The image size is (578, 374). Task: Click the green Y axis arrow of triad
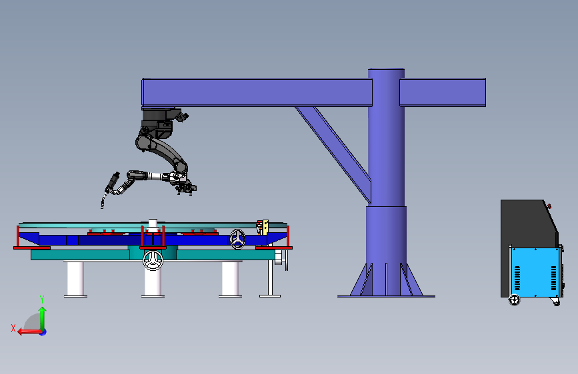tap(43, 318)
